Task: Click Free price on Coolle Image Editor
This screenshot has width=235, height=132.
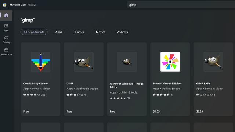Action: [26, 111]
